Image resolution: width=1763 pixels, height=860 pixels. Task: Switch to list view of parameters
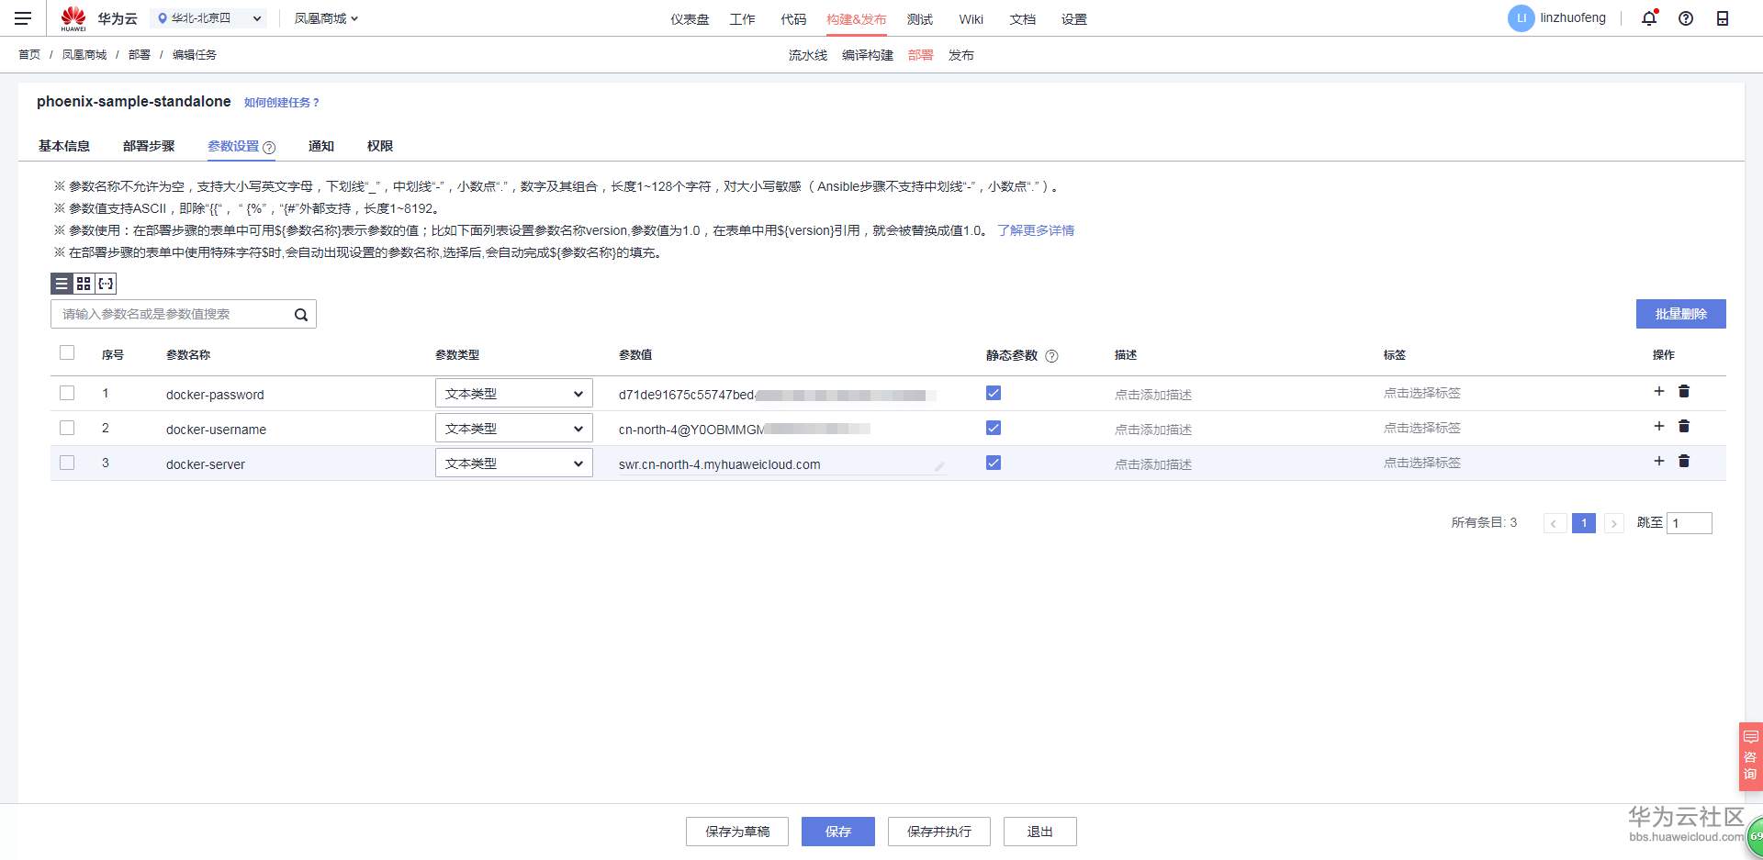pos(62,284)
